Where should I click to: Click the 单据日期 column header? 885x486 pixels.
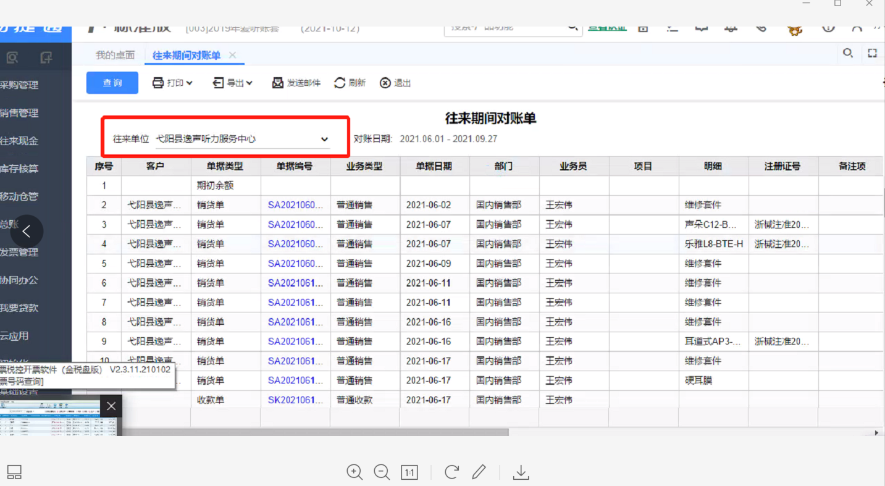[434, 166]
